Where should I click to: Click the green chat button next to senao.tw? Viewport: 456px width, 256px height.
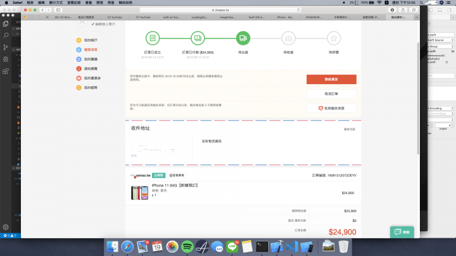158,175
